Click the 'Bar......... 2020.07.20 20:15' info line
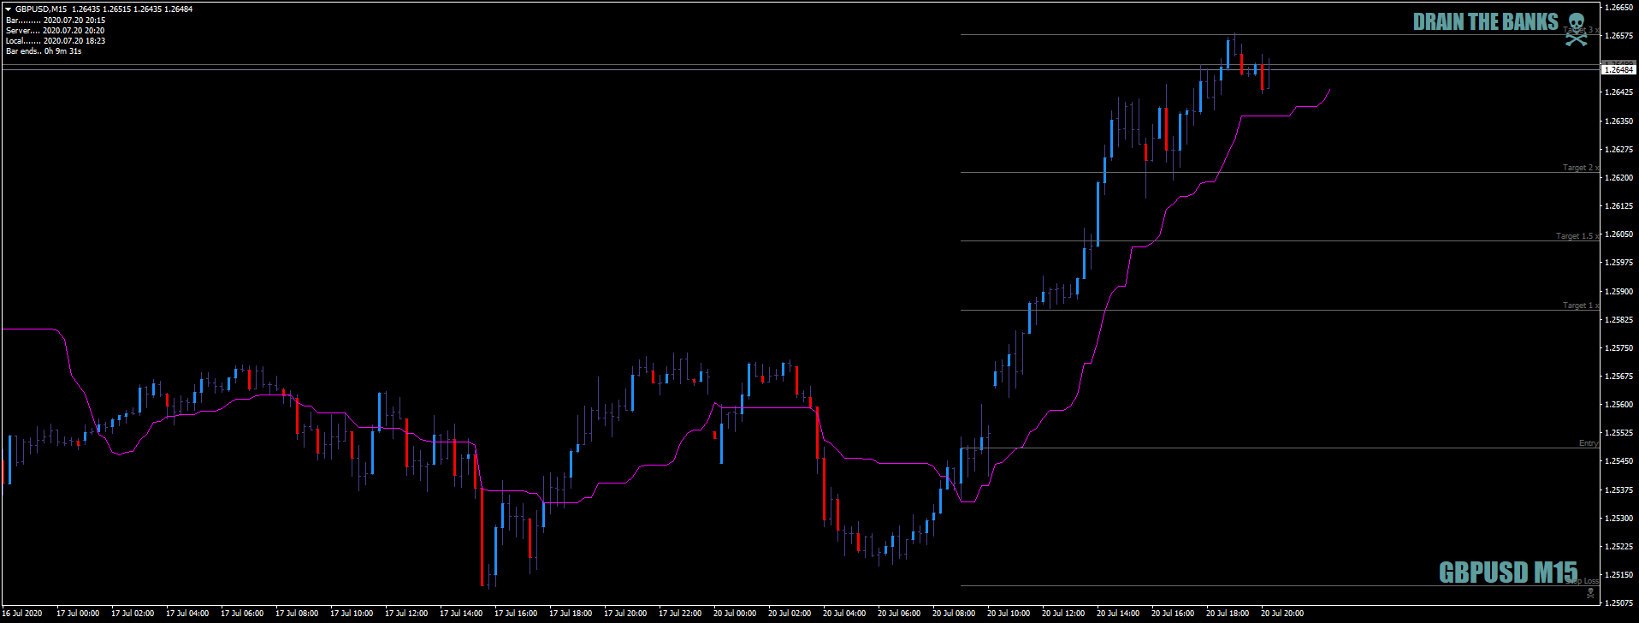1639x623 pixels. coord(56,20)
